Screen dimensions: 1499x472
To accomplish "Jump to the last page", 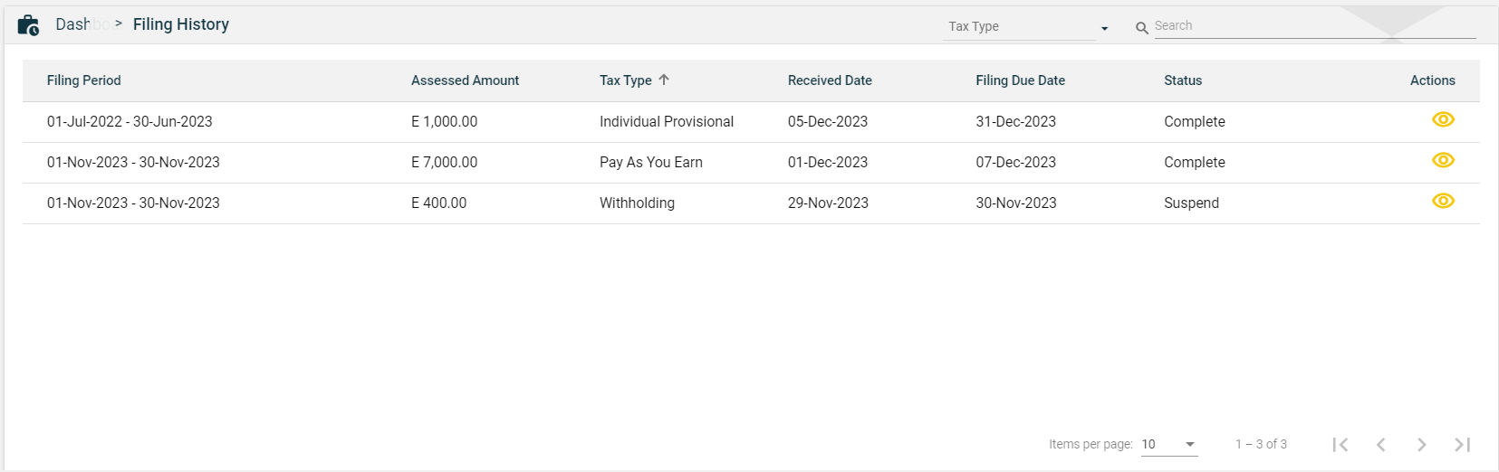I will coord(1462,444).
